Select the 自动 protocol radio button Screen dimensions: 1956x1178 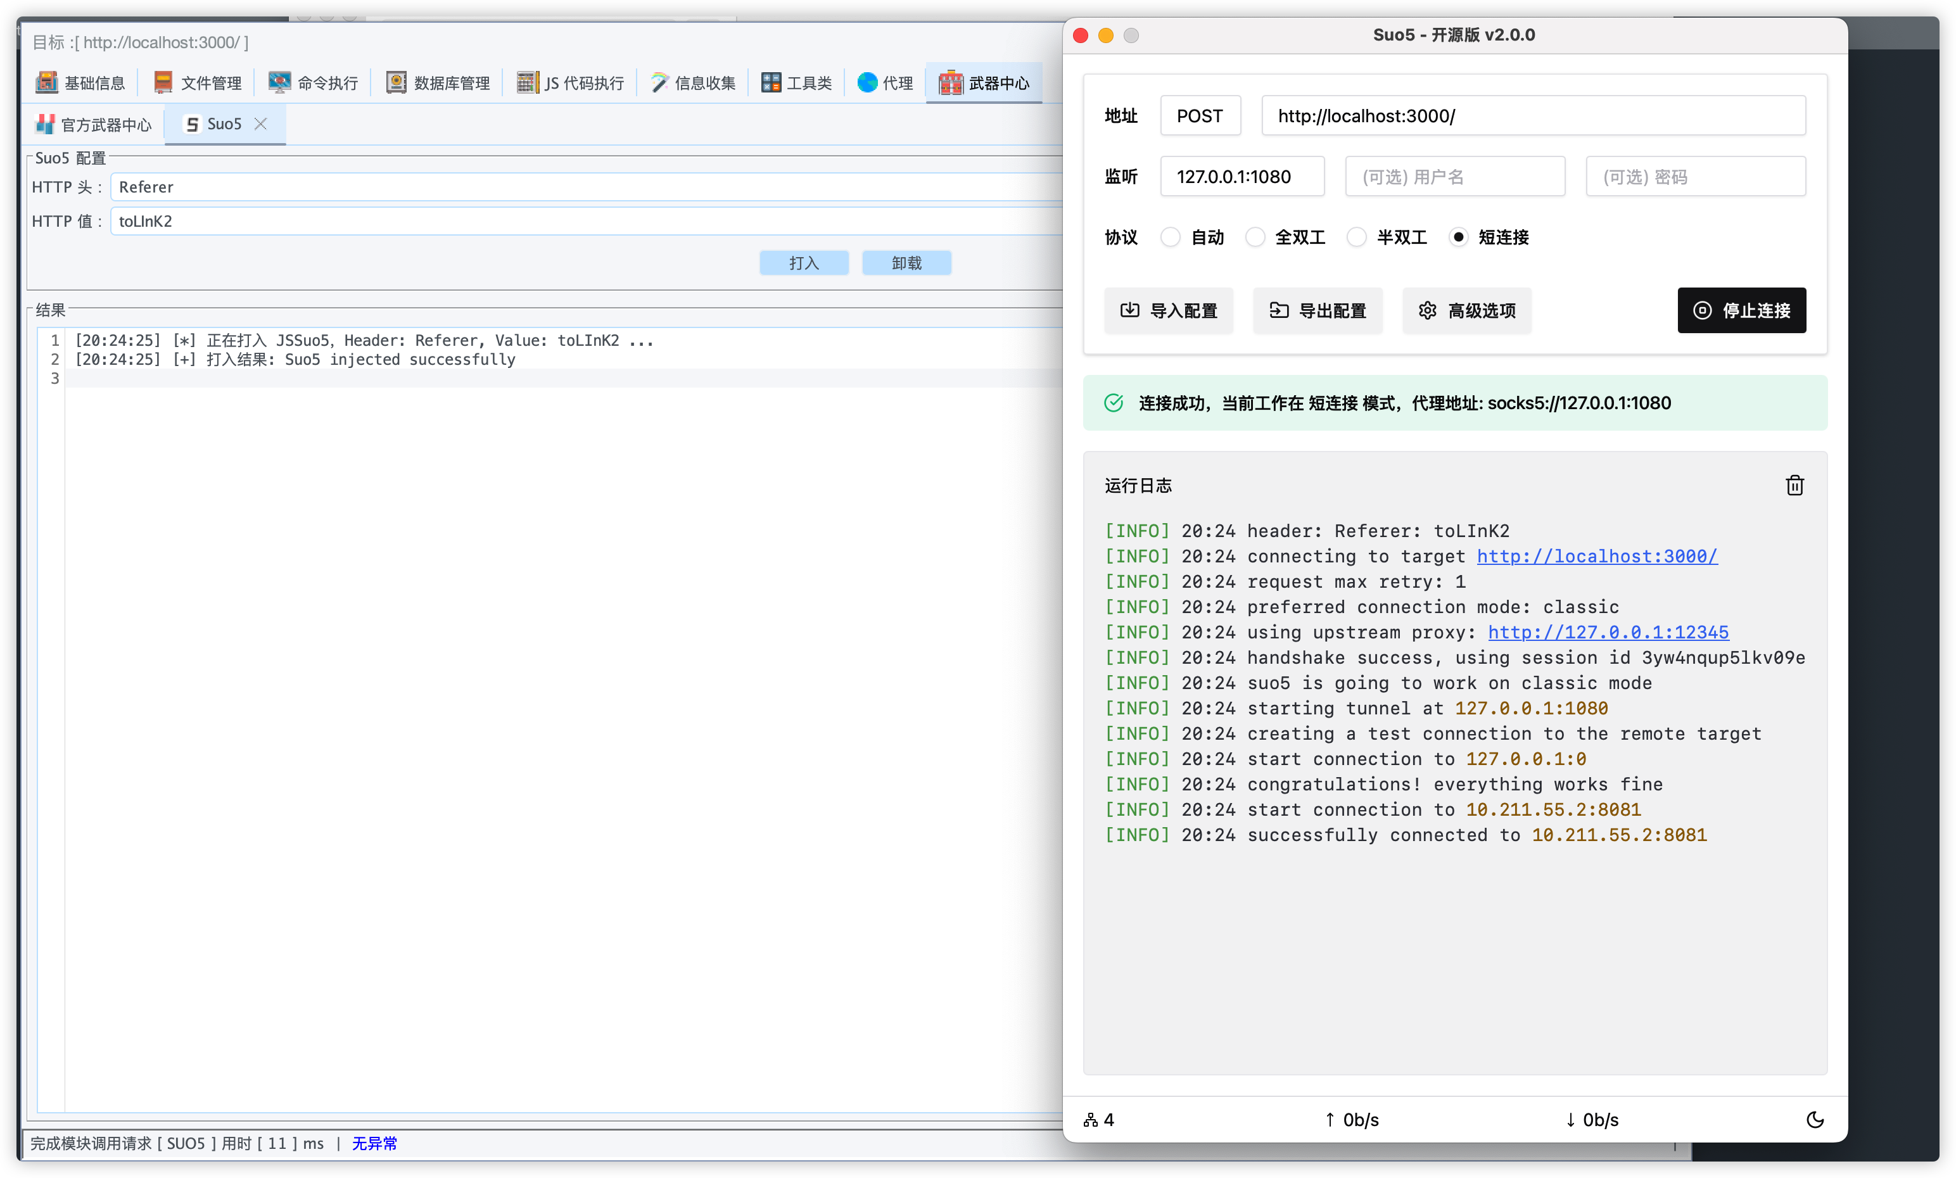[1170, 237]
